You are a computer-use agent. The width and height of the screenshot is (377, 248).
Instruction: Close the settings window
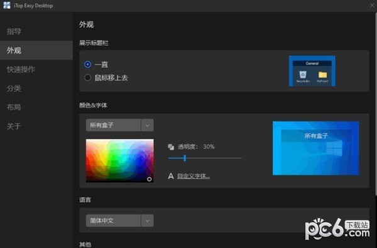(x=372, y=5)
